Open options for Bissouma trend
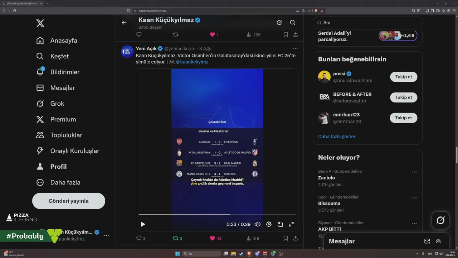The image size is (458, 258). pyautogui.click(x=414, y=198)
